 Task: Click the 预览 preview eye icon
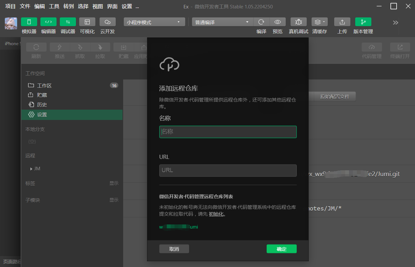278,22
